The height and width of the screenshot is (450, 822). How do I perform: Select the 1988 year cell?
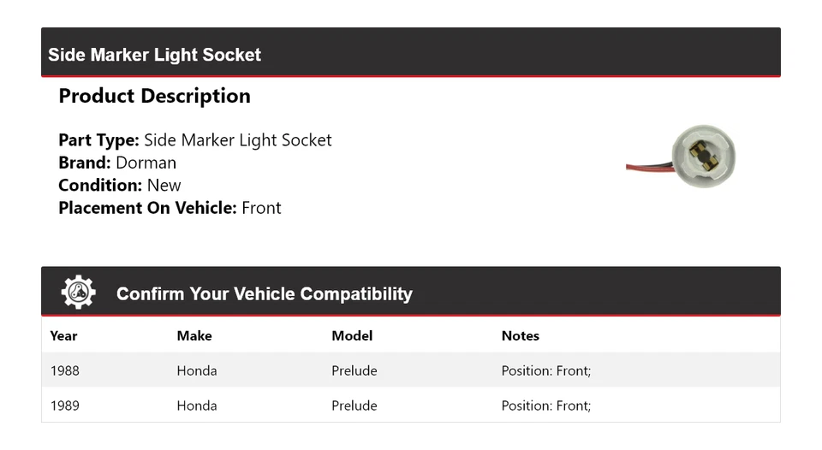[65, 371]
